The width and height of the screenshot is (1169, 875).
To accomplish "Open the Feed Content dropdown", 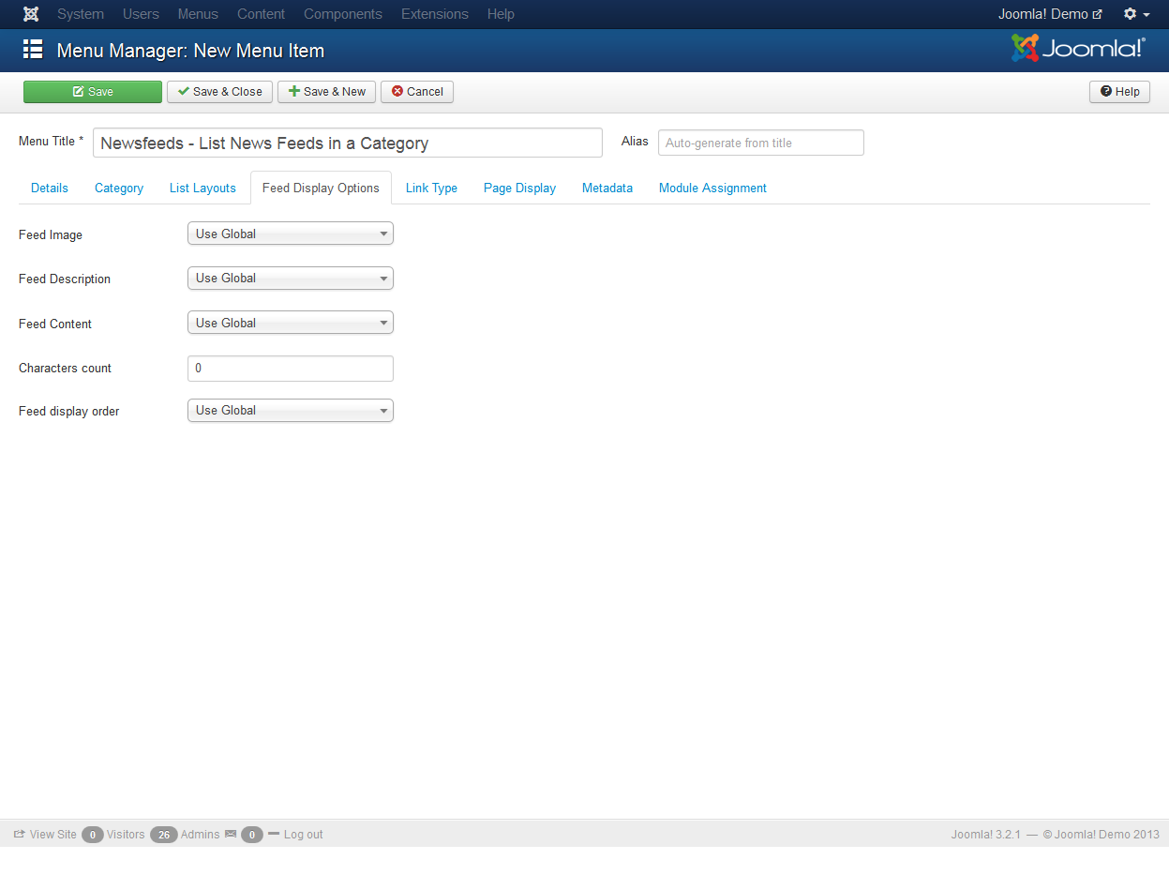I will (x=291, y=323).
